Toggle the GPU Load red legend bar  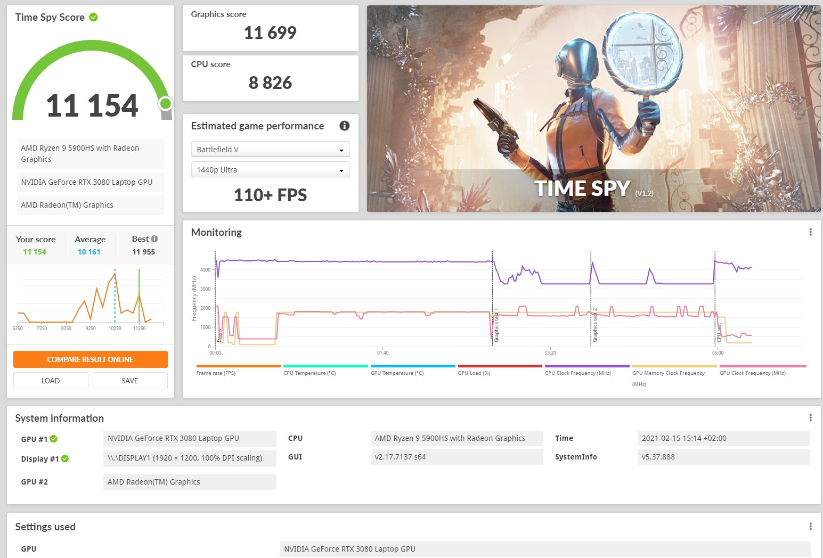coord(500,366)
